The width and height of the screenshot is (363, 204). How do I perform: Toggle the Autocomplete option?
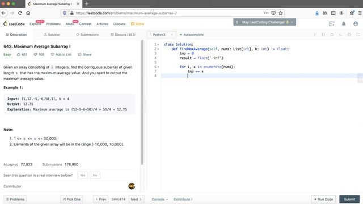192,35
